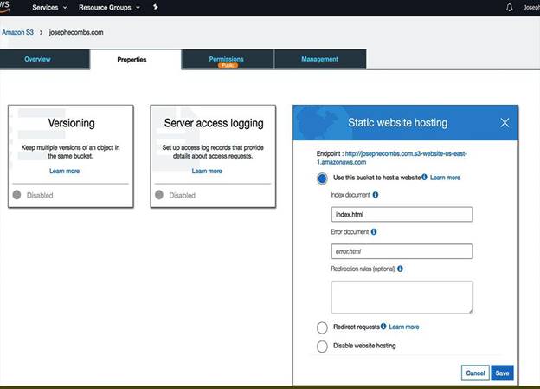Close the Static website hosting panel

click(505, 123)
